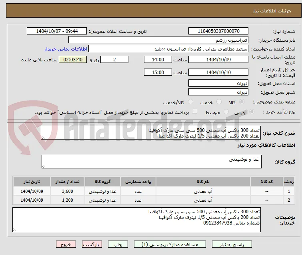Click the گروه کالا text area غذا و نوشیدنی
The width and height of the screenshot is (302, 255).
pos(152,162)
